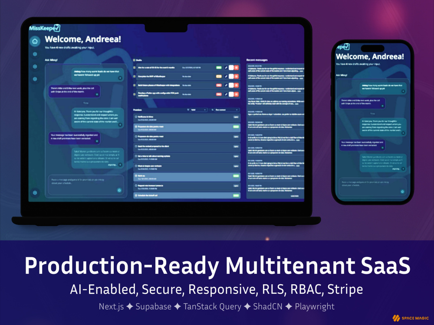Click pencil on the Flutter app draft
This screenshot has width=434, height=325.
(x=226, y=94)
